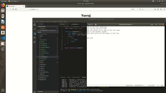Open the Explorer view in VS Code
Screen dimensions: 166x93
pos(34,25)
